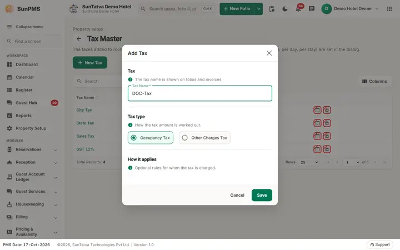Toggle dark mode with the moon icon
The height and width of the screenshot is (250, 400).
coord(285,9)
